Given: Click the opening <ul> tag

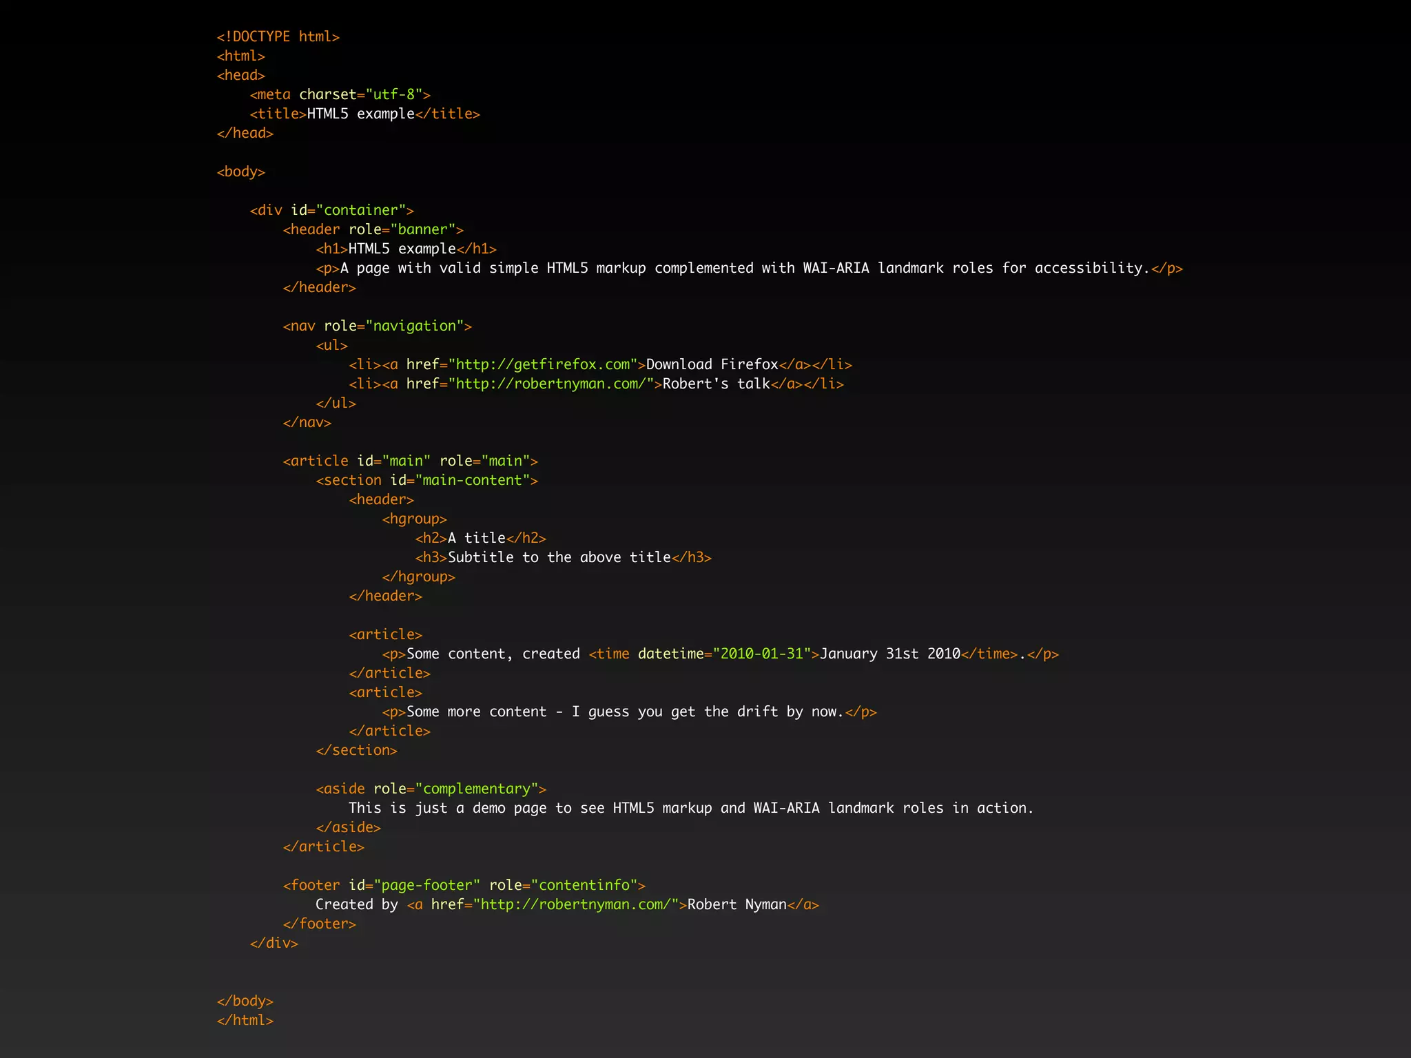Looking at the screenshot, I should tap(332, 345).
